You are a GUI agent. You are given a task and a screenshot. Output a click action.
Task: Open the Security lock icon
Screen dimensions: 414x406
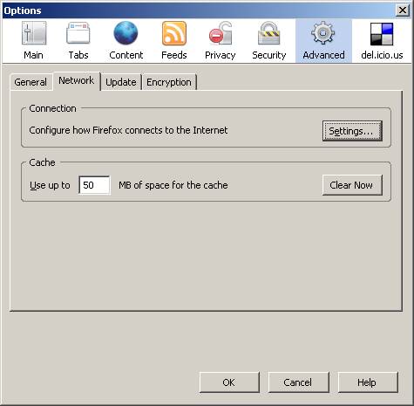(269, 33)
